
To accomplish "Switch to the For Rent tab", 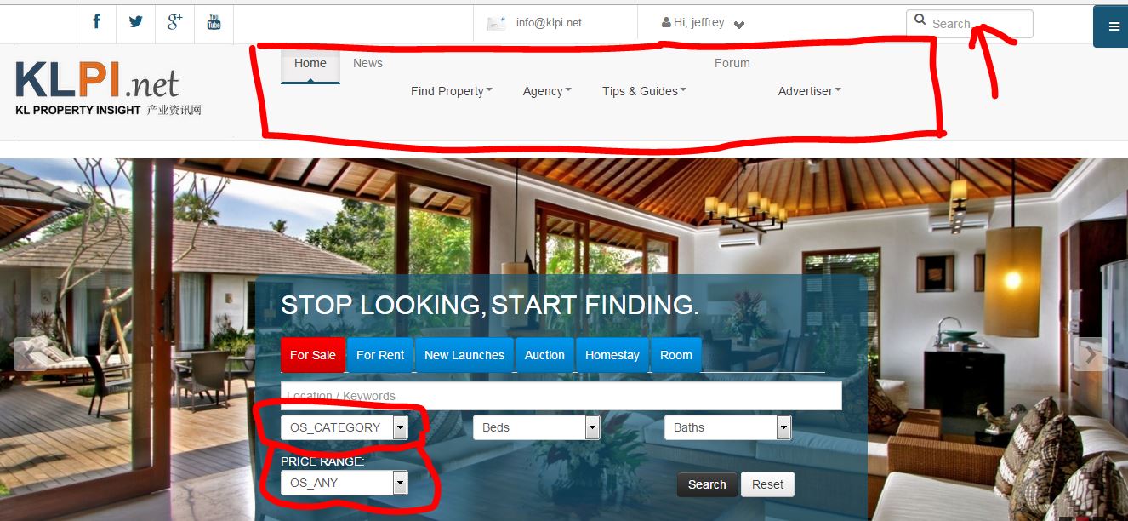I will (380, 355).
